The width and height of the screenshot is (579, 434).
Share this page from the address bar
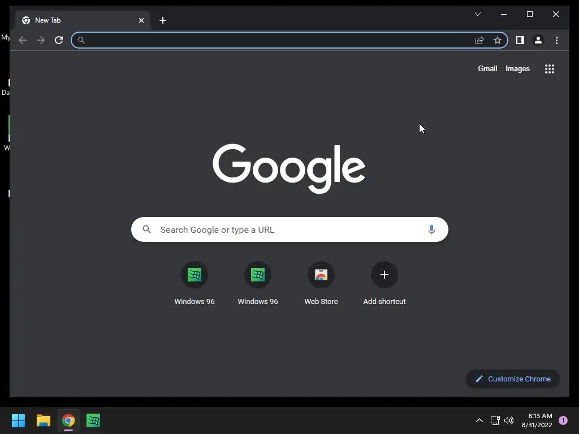(479, 40)
